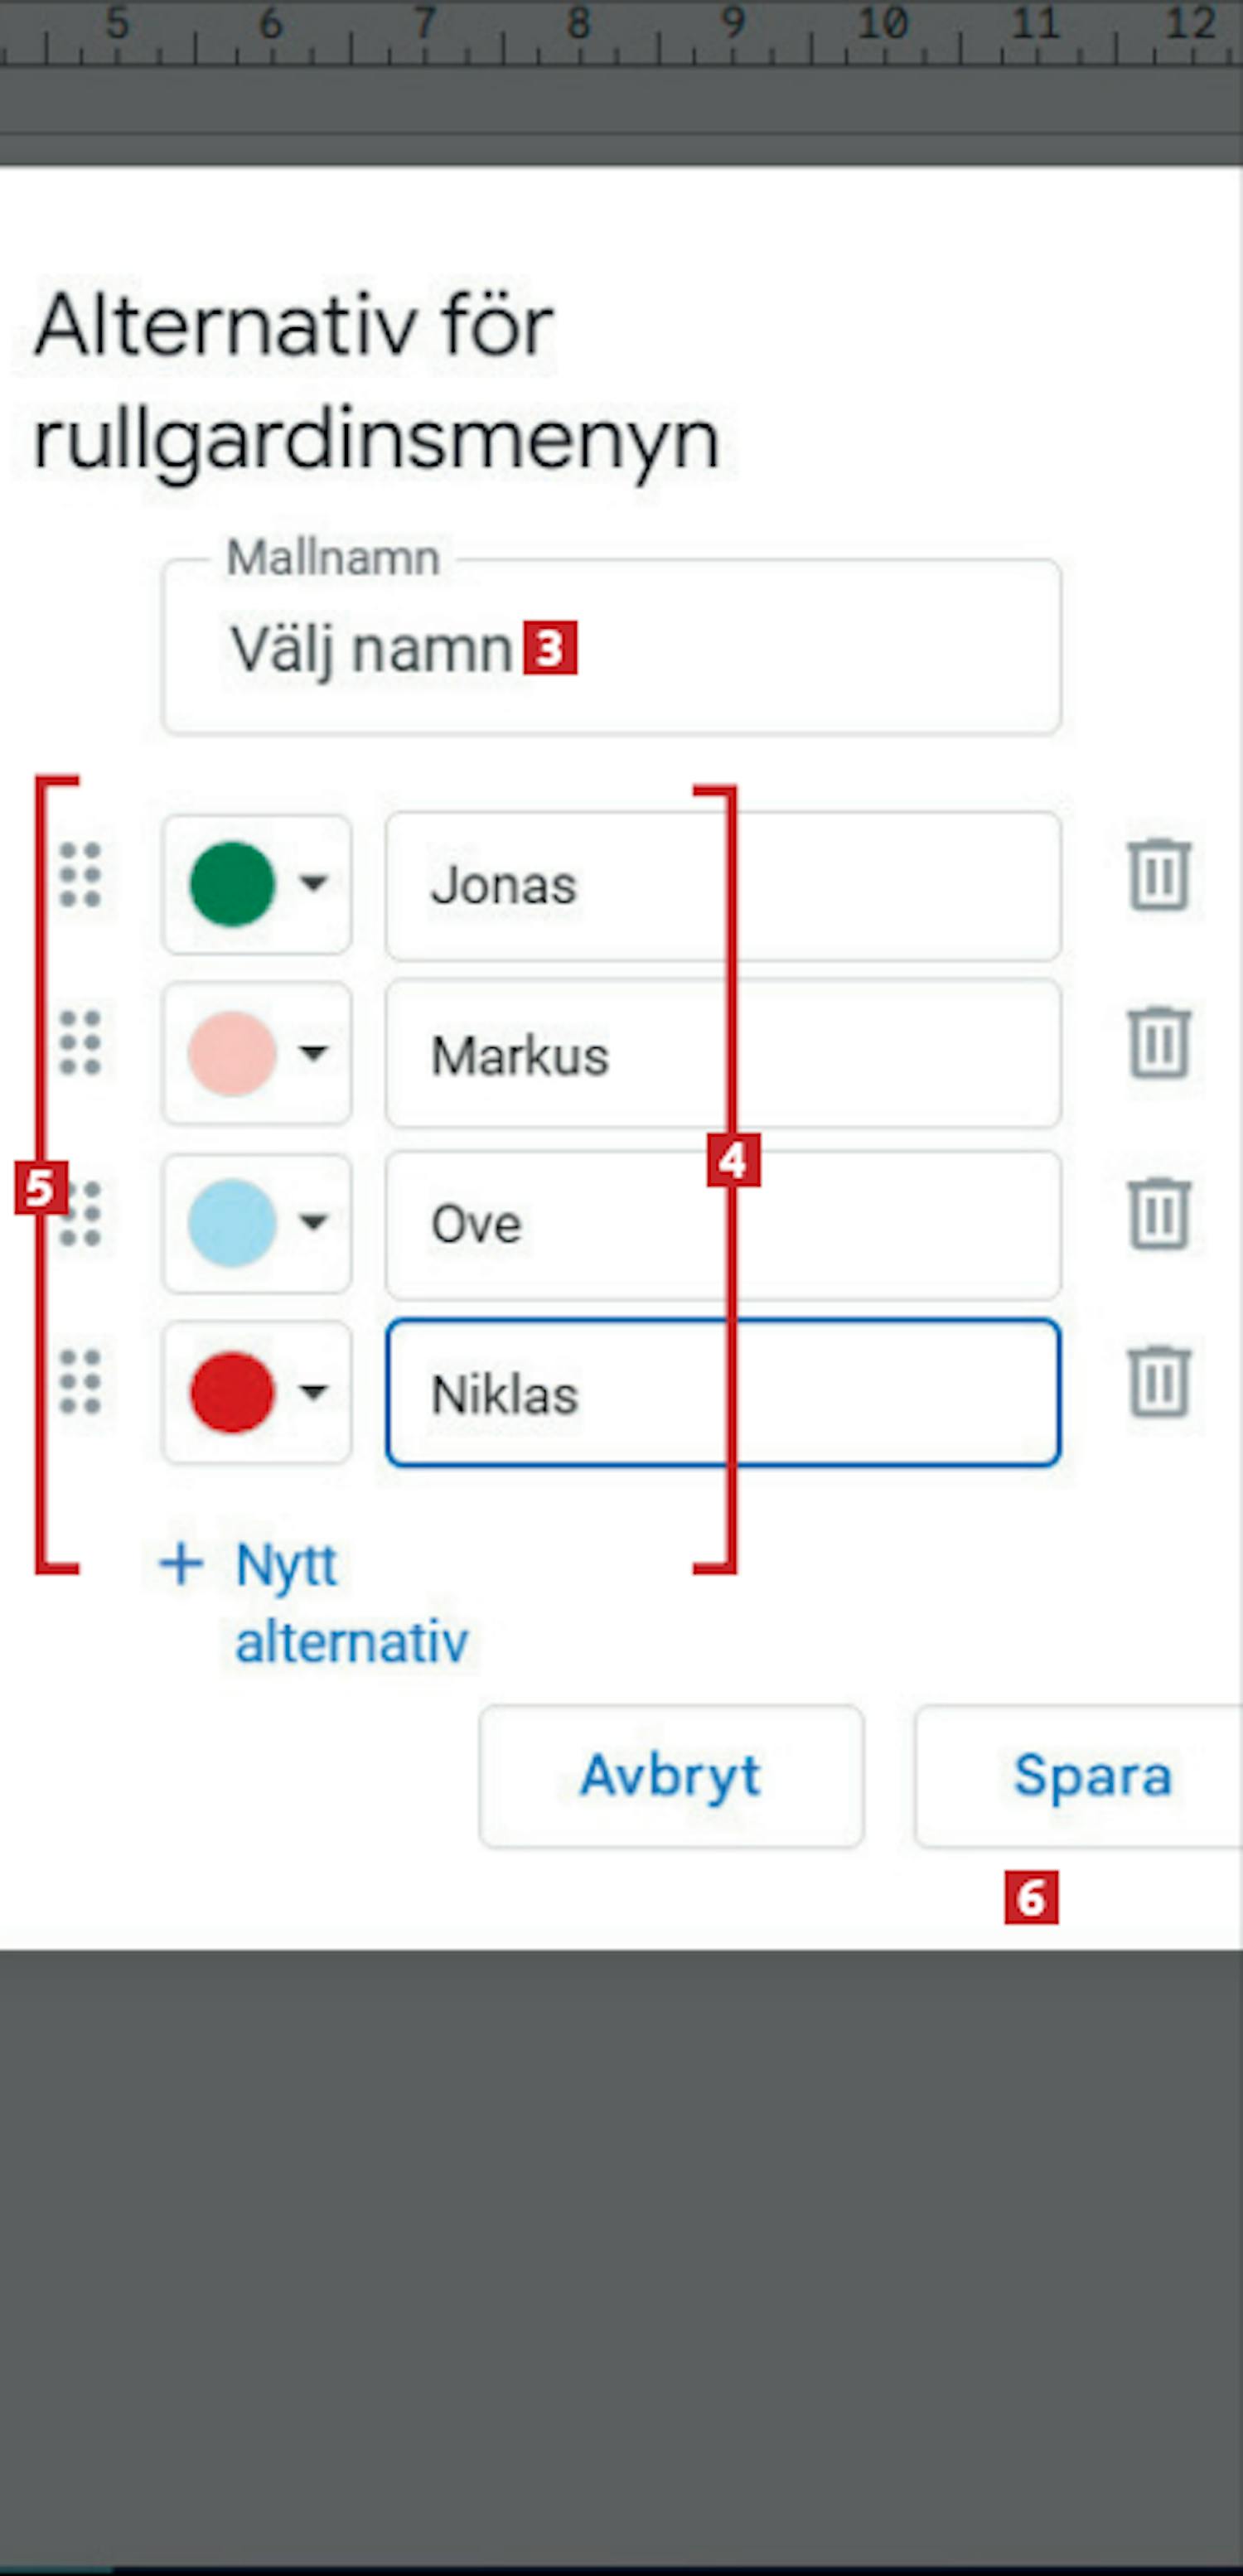Grab the drag handle beside Jonas row
Screen dimensions: 1243x2576
pyautogui.click(x=80, y=876)
